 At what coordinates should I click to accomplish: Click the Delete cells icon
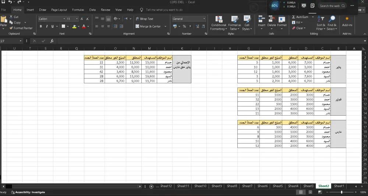coord(272,19)
